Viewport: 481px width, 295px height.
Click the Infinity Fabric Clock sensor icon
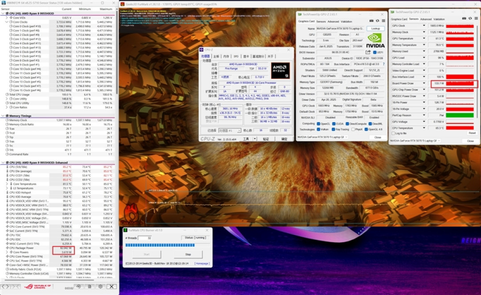(x=8, y=269)
